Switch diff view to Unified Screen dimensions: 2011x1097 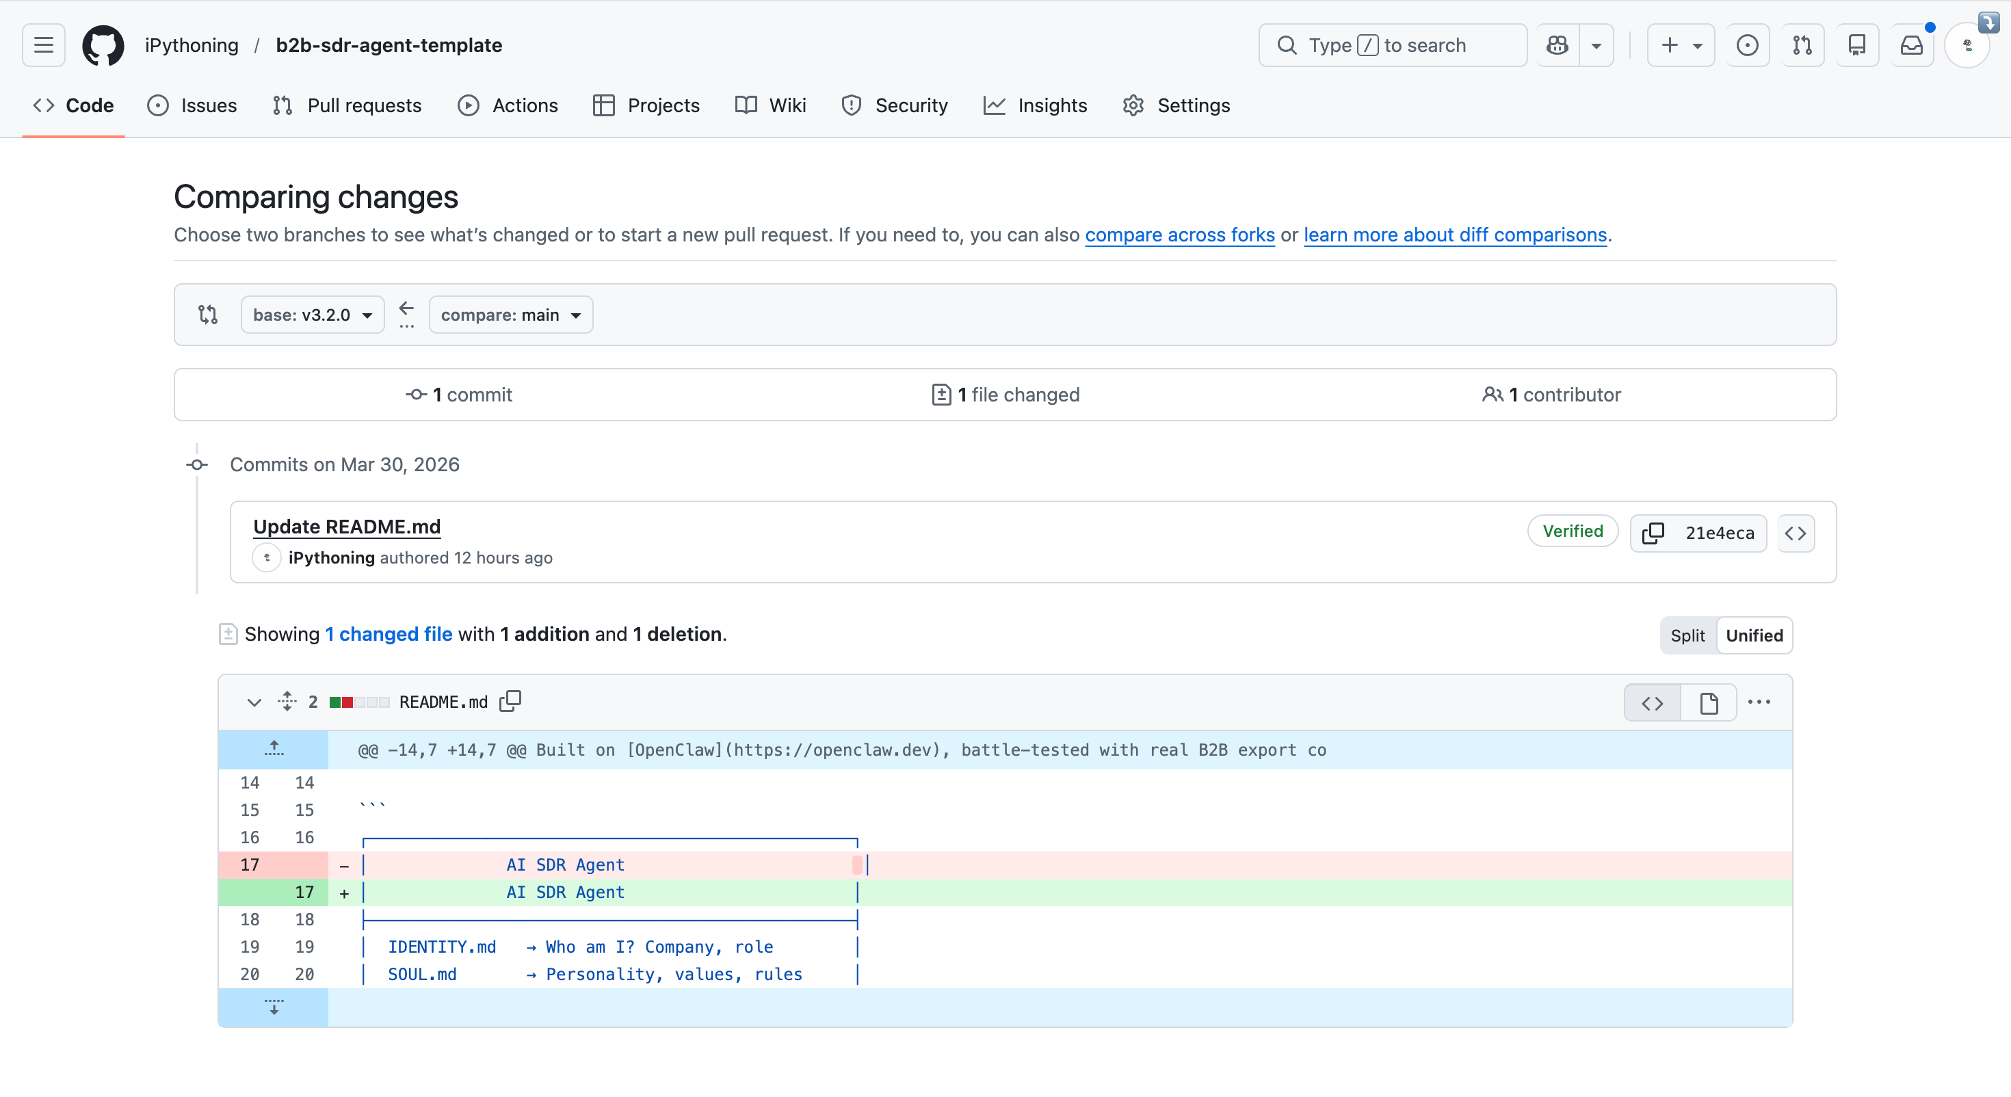click(1754, 635)
